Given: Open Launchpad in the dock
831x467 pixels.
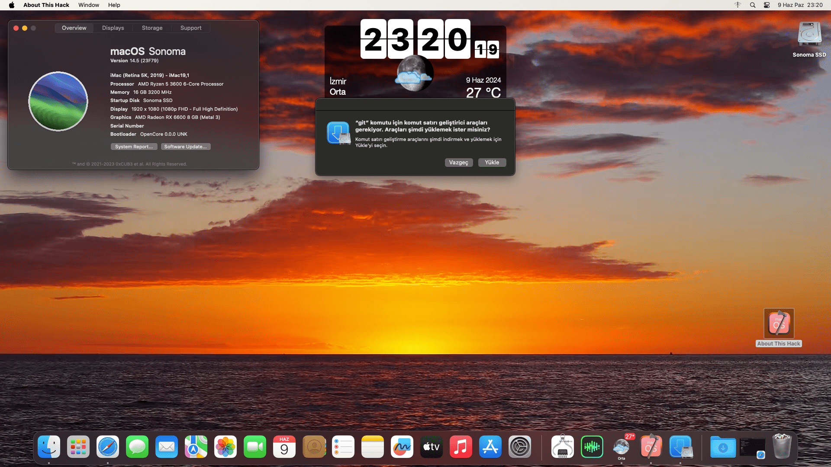Looking at the screenshot, I should pyautogui.click(x=78, y=447).
